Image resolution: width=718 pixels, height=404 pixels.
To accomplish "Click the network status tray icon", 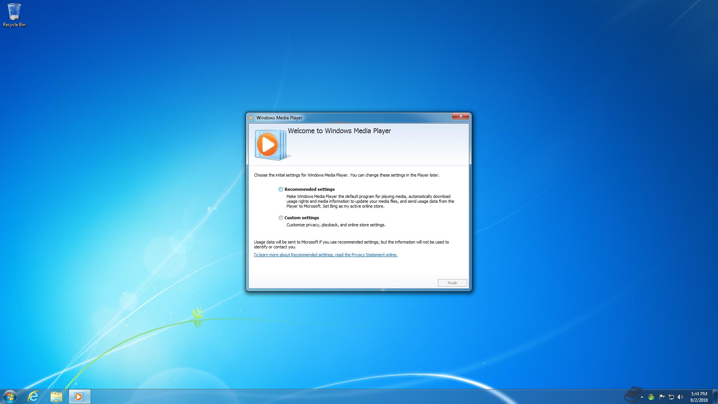I will click(672, 397).
